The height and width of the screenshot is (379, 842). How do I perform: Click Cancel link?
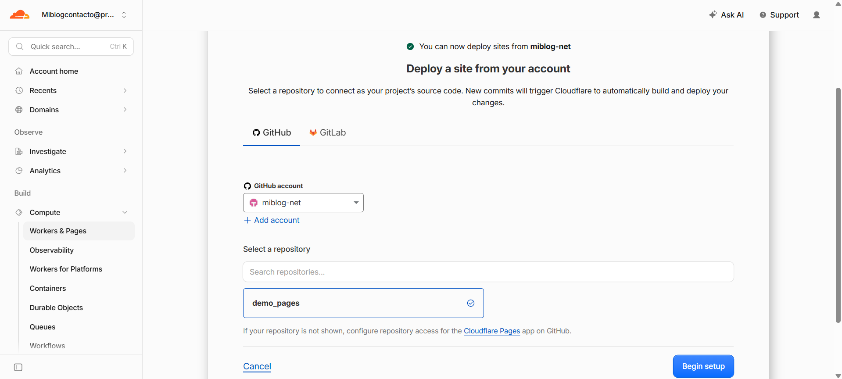pyautogui.click(x=257, y=366)
